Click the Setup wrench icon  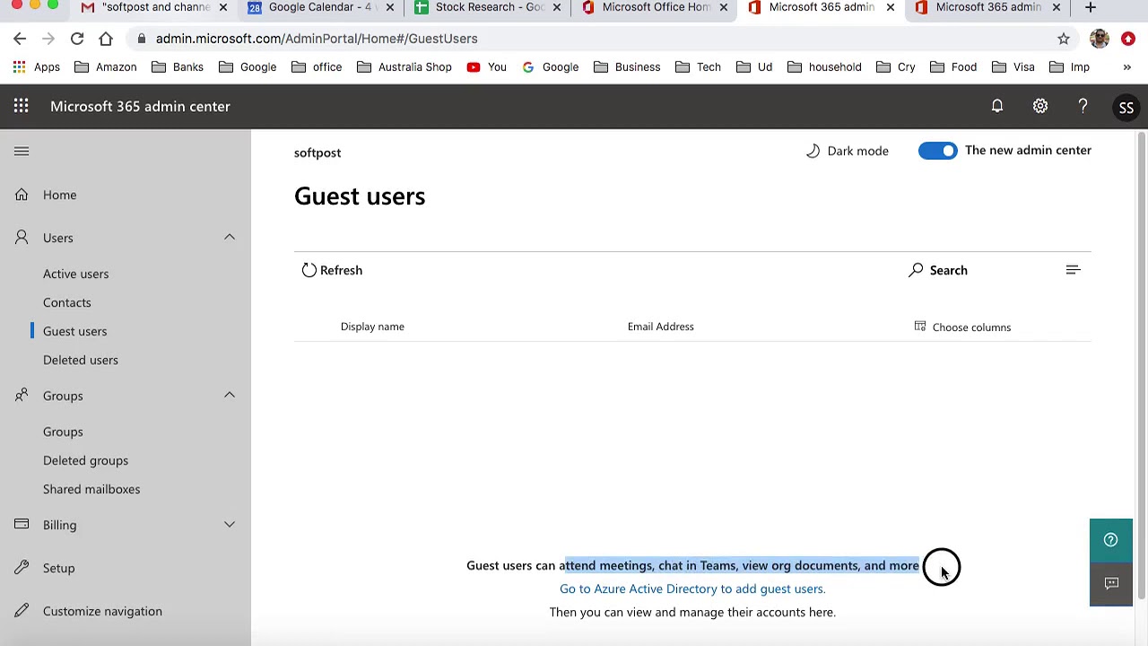click(22, 568)
